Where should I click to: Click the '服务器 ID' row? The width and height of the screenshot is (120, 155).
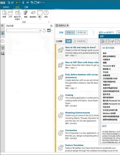pyautogui.click(x=111, y=69)
